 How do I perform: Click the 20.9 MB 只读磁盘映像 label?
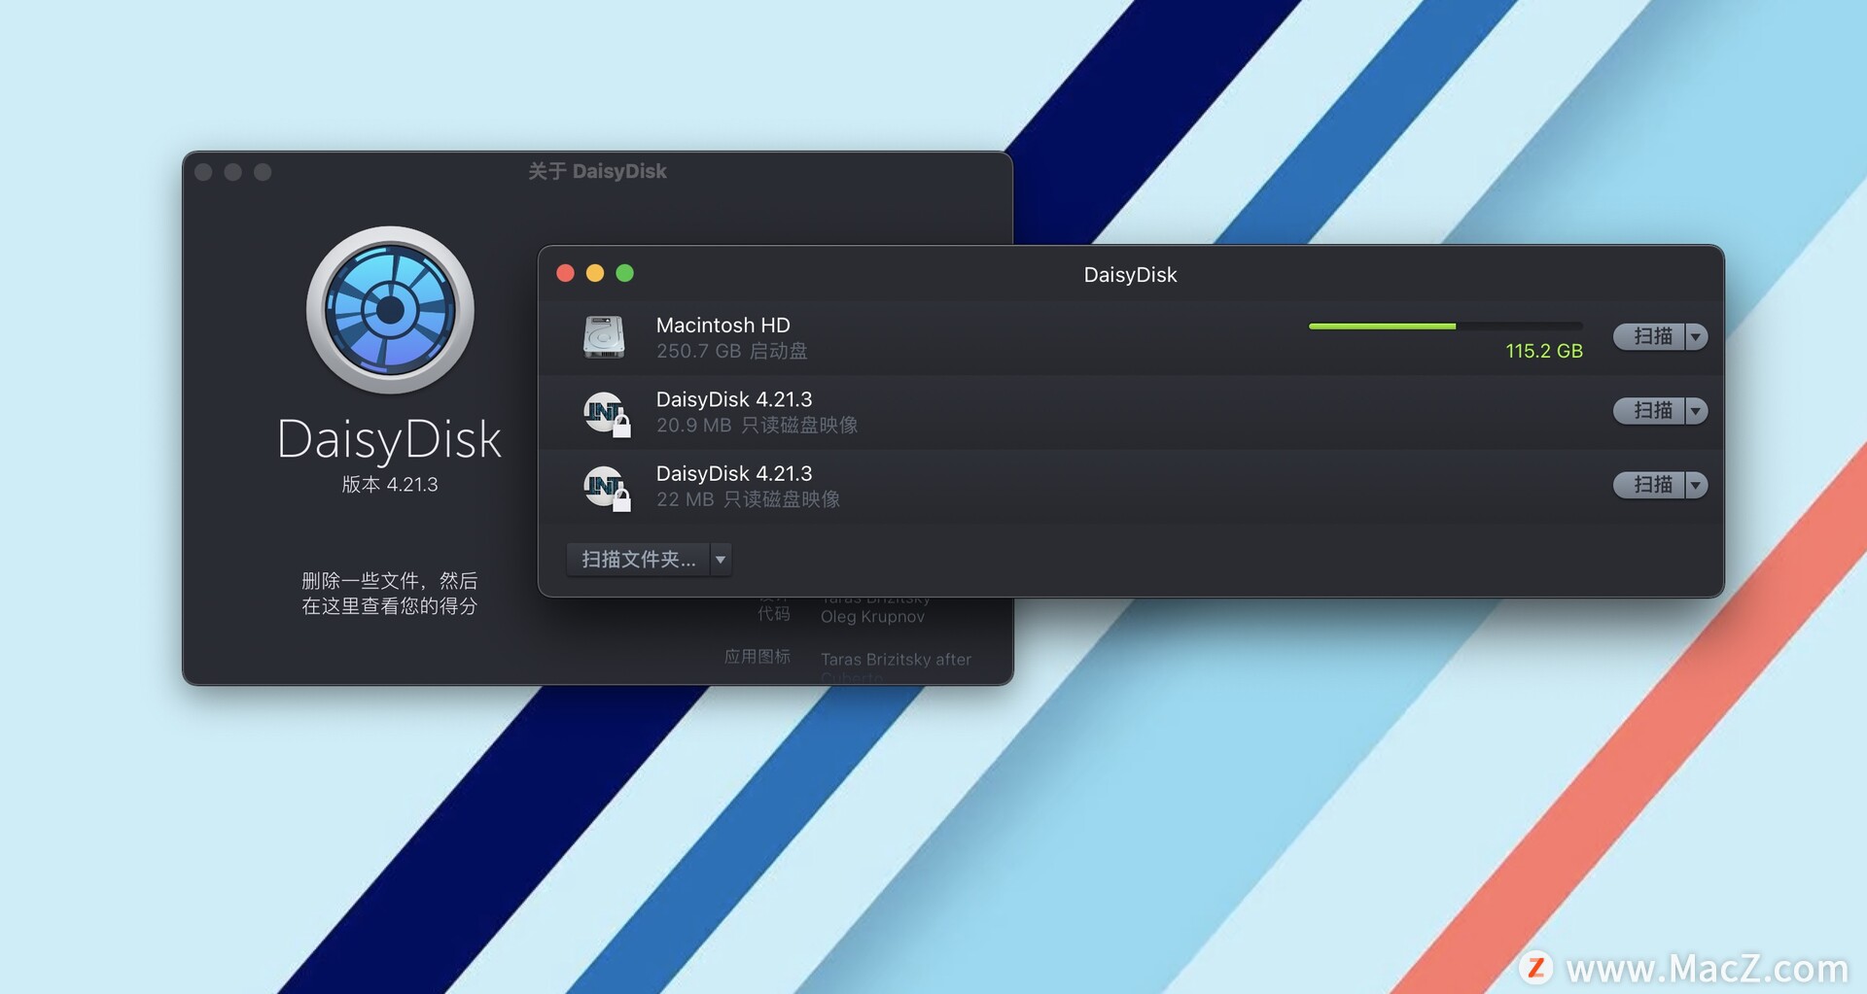tap(757, 425)
